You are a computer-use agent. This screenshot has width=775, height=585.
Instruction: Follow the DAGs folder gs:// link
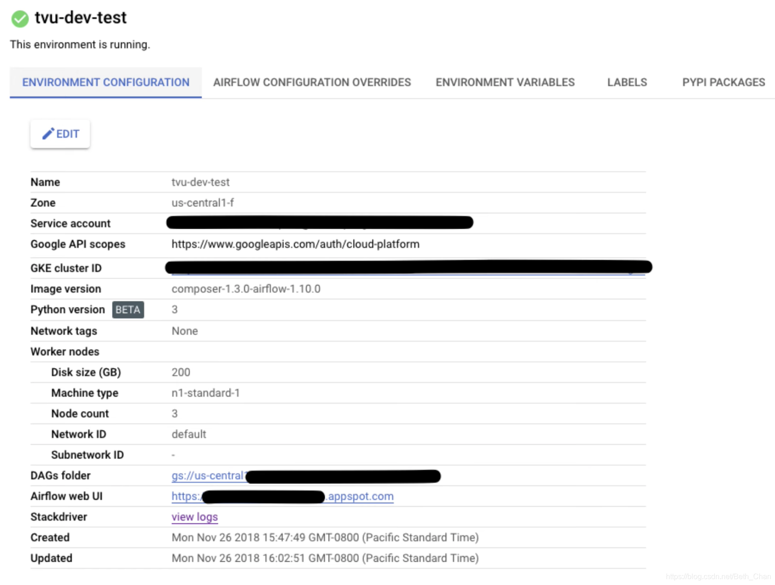click(306, 476)
